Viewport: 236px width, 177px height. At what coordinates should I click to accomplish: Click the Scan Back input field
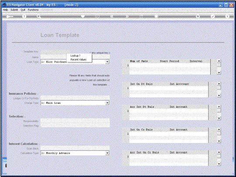[75, 148]
